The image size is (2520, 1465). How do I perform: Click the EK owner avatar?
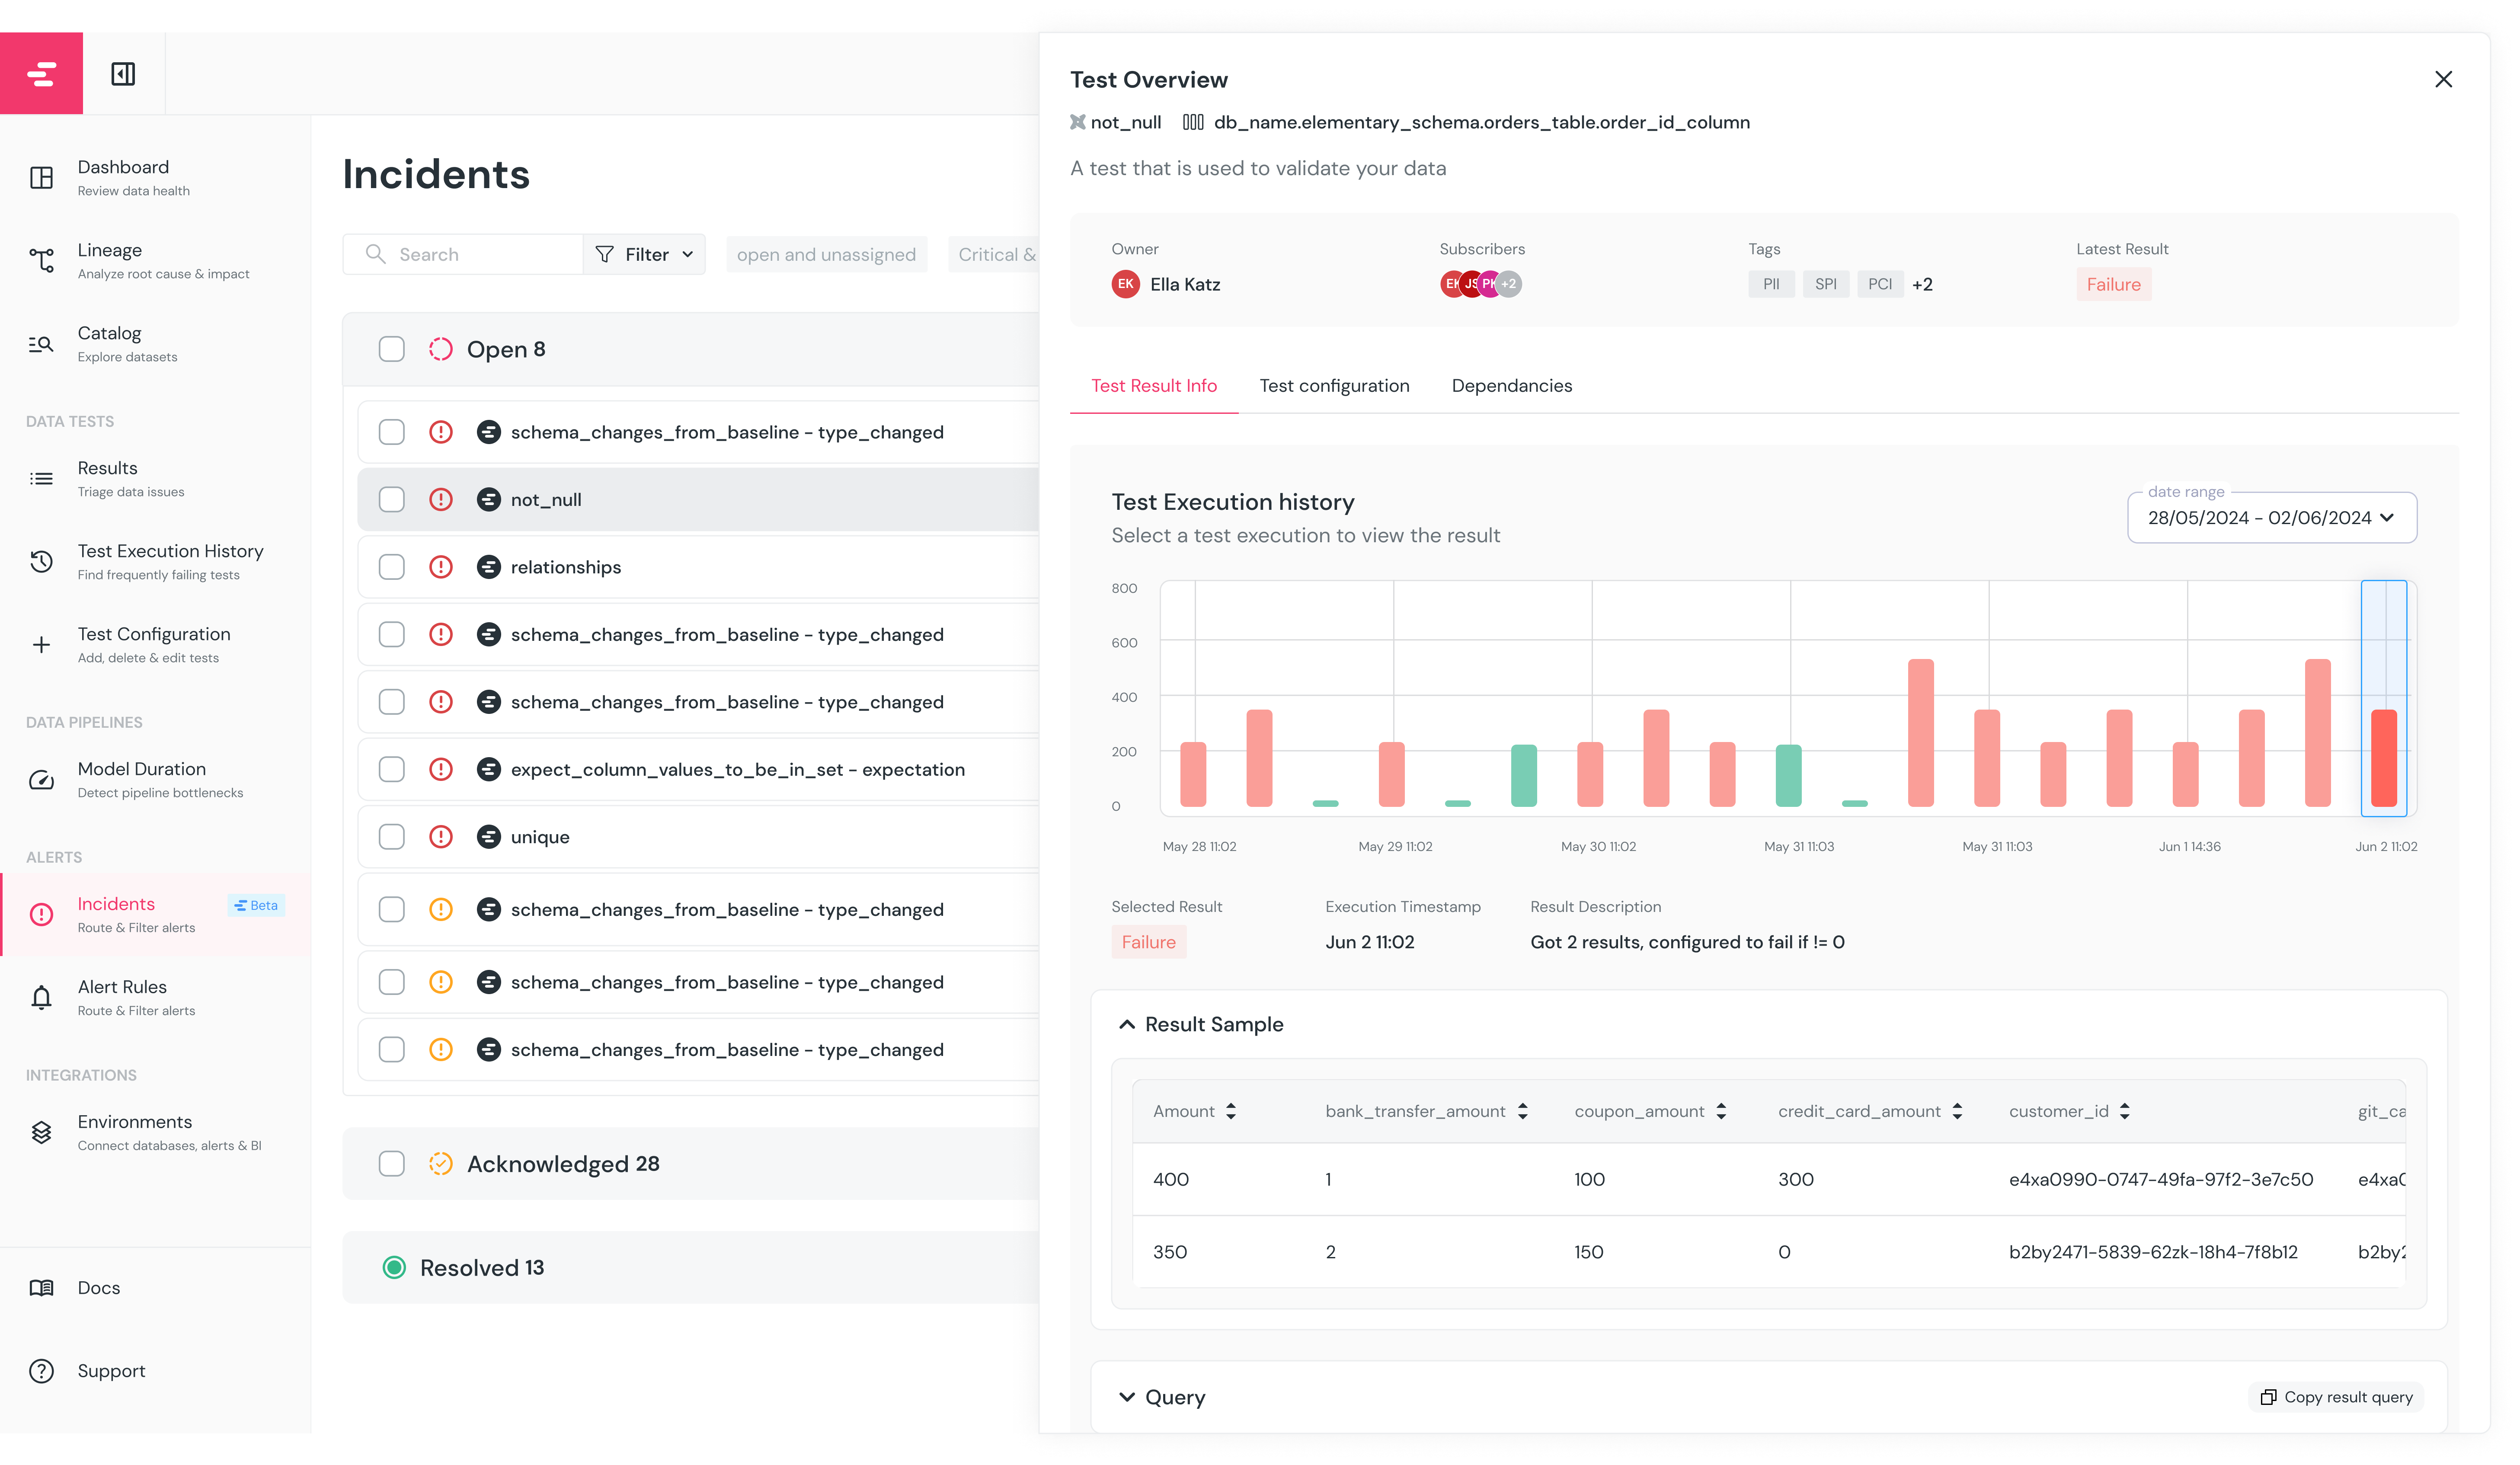pyautogui.click(x=1125, y=284)
